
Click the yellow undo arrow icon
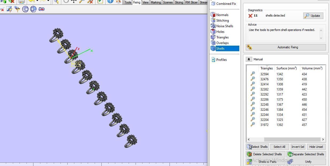click(x=32, y=1)
